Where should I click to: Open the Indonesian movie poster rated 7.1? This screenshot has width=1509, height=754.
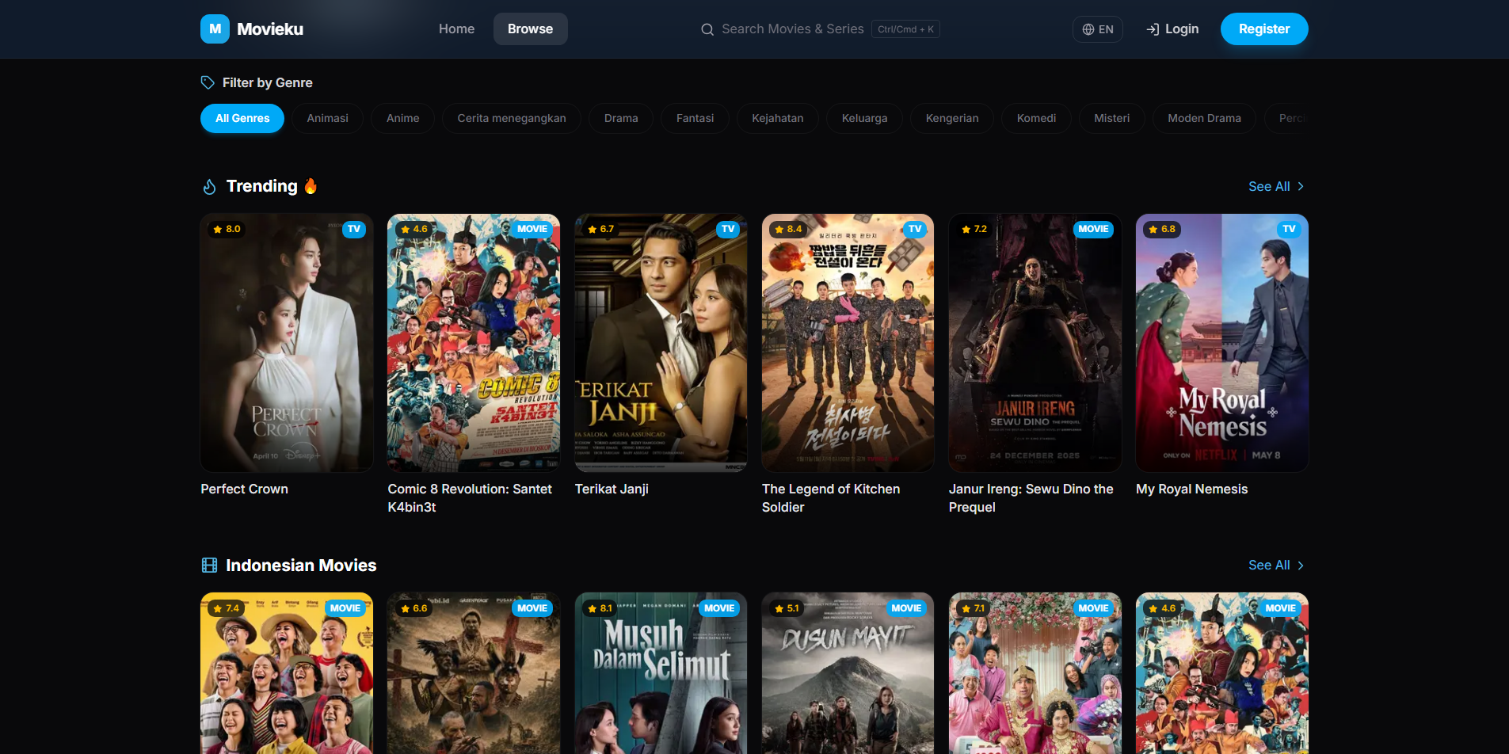click(1035, 673)
